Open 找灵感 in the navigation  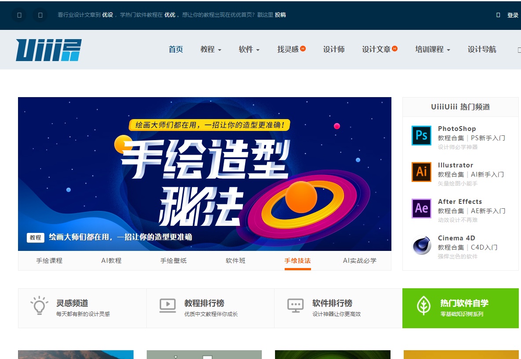288,49
